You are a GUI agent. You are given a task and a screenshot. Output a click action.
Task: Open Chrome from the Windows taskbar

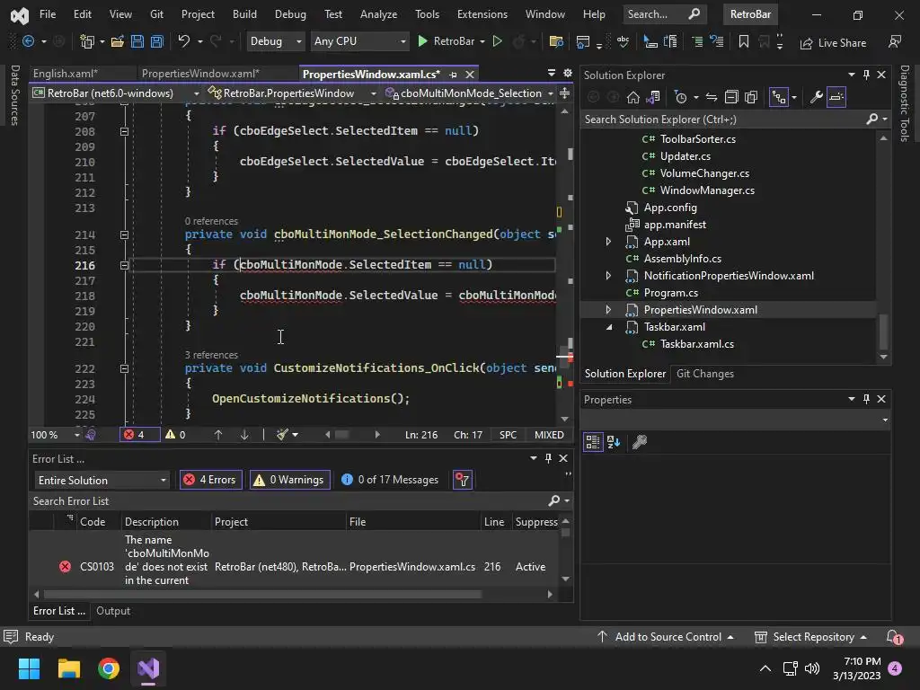coord(109,668)
